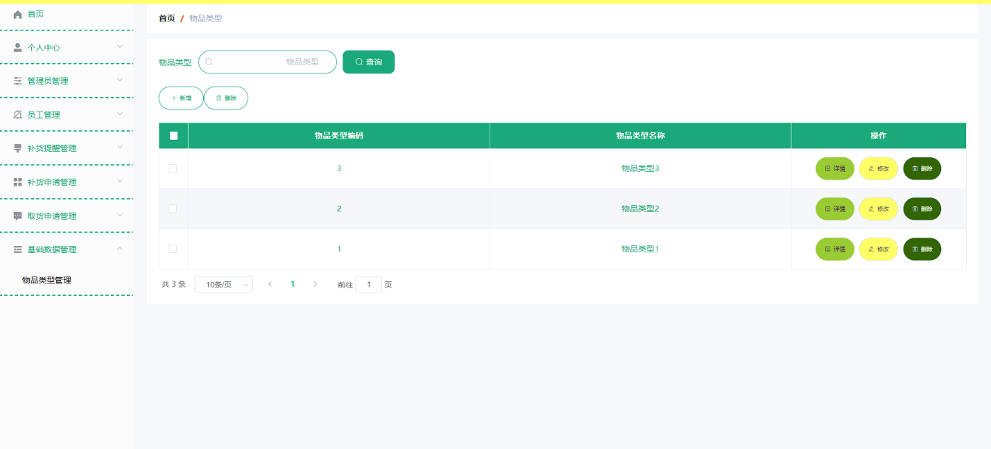
Task: Open the 10条/页 page size dropdown
Action: [224, 285]
